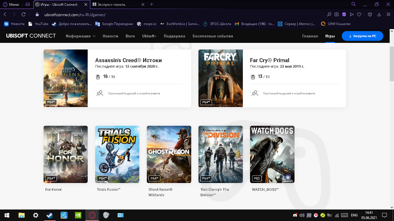Image resolution: width=394 pixels, height=221 pixels.
Task: Open the WATCH_DOGS game cover
Action: pos(272,154)
